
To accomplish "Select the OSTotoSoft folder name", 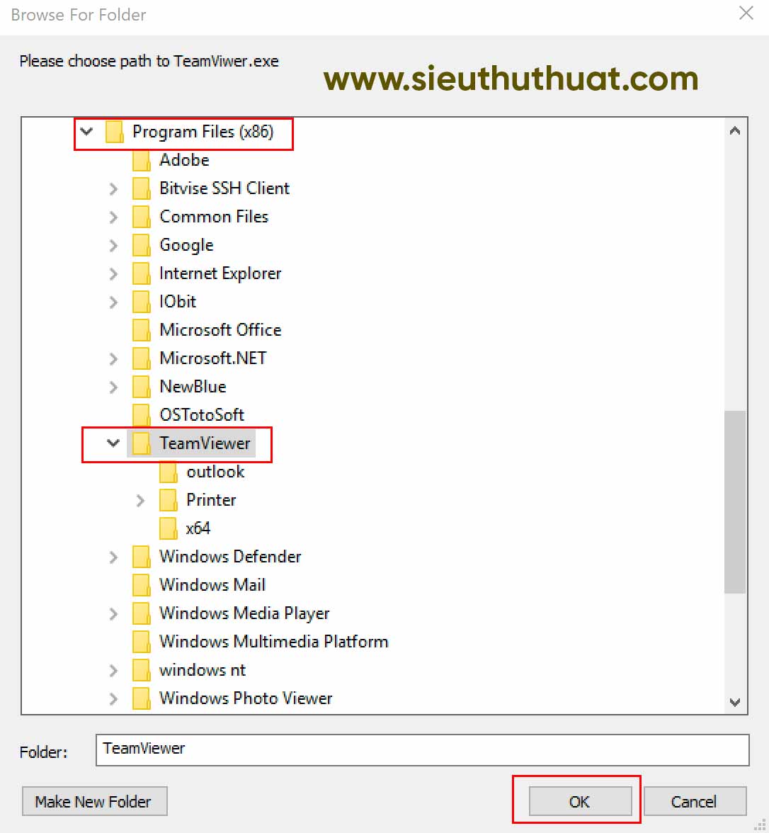I will pyautogui.click(x=202, y=415).
